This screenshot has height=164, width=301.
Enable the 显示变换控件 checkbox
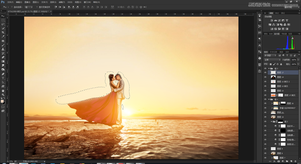37,7
